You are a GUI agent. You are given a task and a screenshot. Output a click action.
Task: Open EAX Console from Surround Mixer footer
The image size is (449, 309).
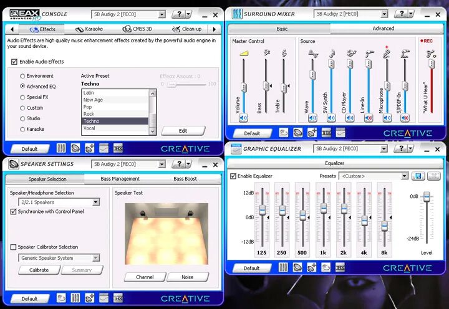tap(284, 133)
